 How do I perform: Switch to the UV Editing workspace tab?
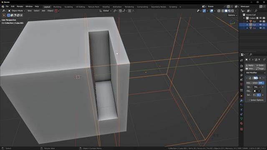click(81, 7)
